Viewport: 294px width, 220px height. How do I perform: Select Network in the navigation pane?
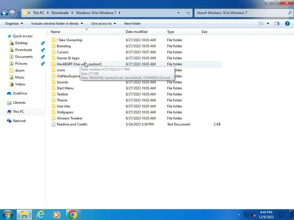coord(16,121)
